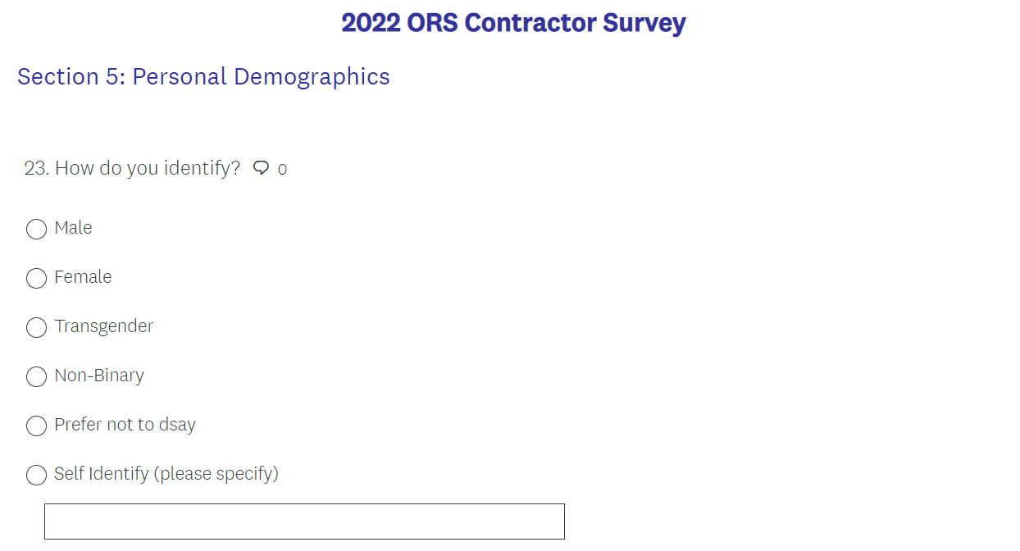This screenshot has height=551, width=1020.
Task: Click the 'Transgender' option label text
Action: pyautogui.click(x=103, y=326)
